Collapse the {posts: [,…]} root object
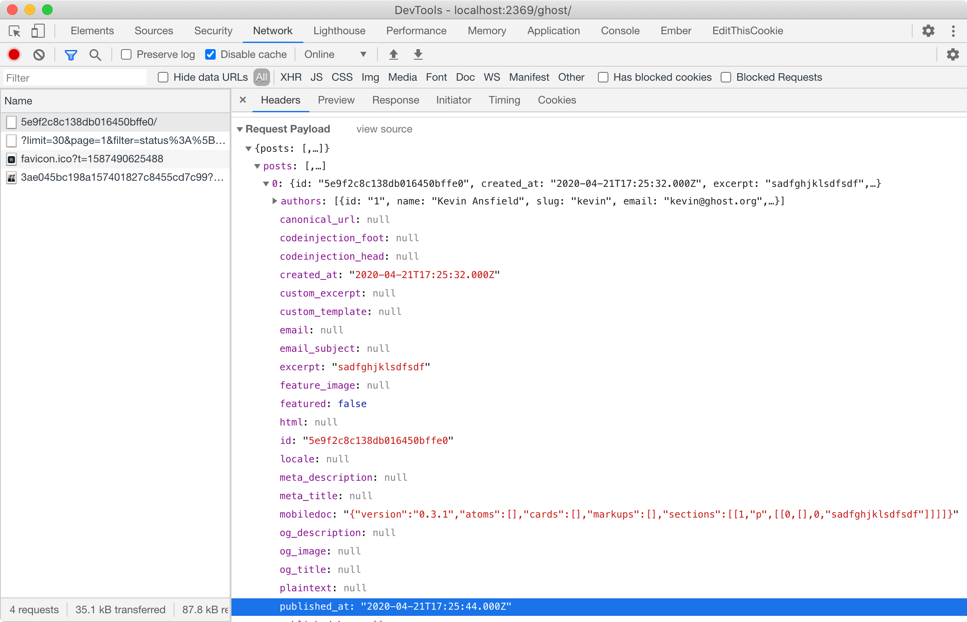 [x=249, y=149]
